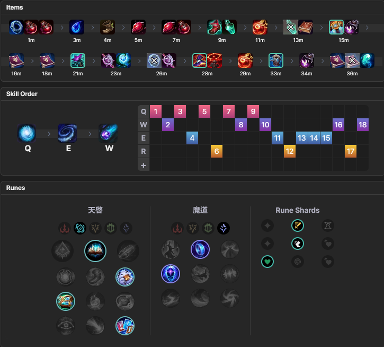Click the orange R skill level 12 cell
This screenshot has width=384, height=347.
pyautogui.click(x=290, y=151)
